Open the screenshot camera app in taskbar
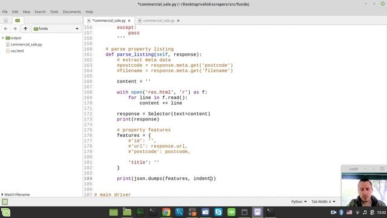 pos(205,213)
